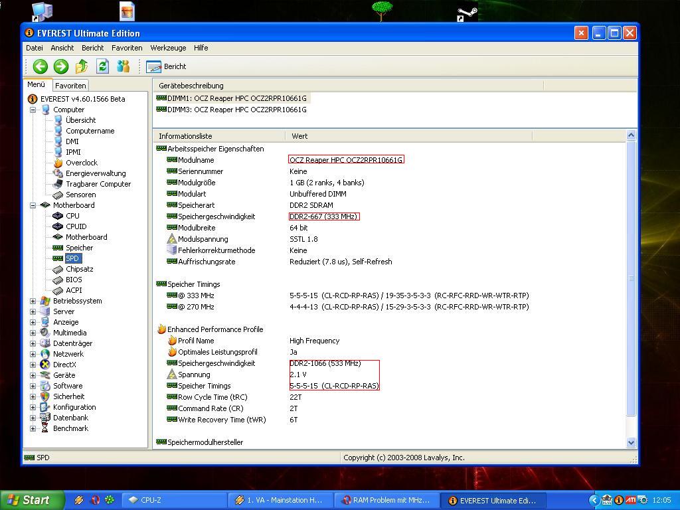Click the green Back arrow toolbar icon
Screen dimensions: 680x510
(41, 66)
